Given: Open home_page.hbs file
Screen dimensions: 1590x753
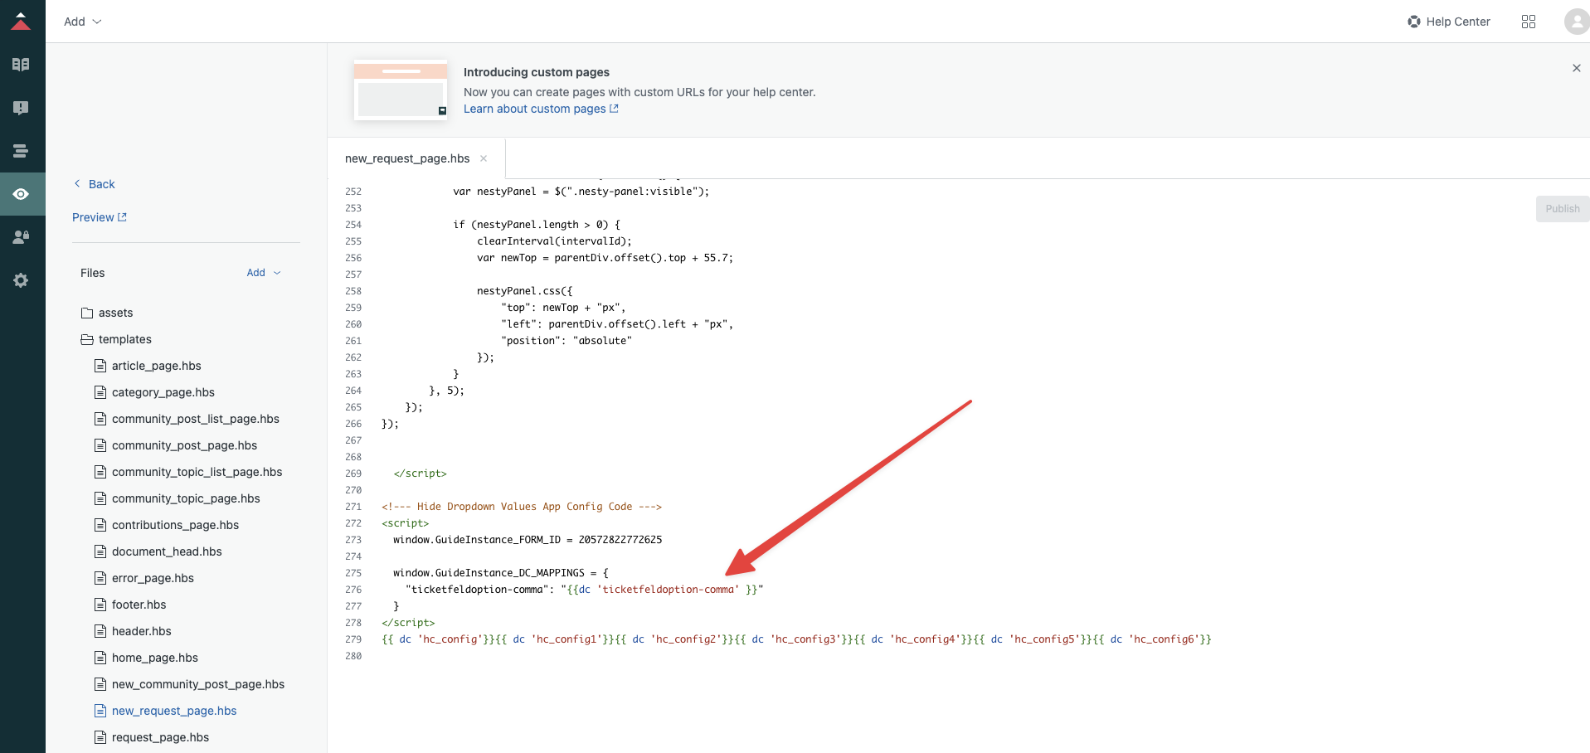Looking at the screenshot, I should pos(146,658).
